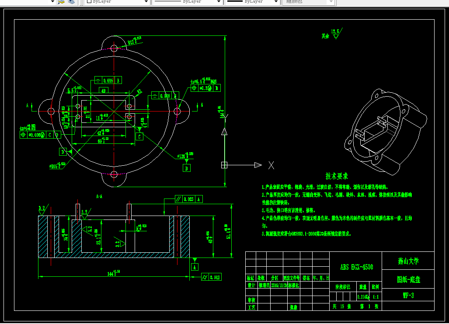Select the 其余 12.5 surface roughness symbol
This screenshot has width=449, height=324.
click(332, 34)
